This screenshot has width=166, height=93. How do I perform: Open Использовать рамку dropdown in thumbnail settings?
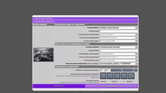[x=119, y=41]
